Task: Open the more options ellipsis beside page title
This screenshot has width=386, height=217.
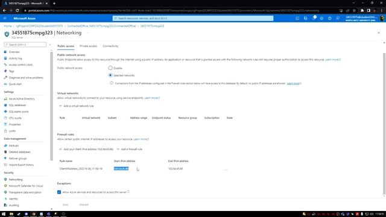Action: (88, 33)
